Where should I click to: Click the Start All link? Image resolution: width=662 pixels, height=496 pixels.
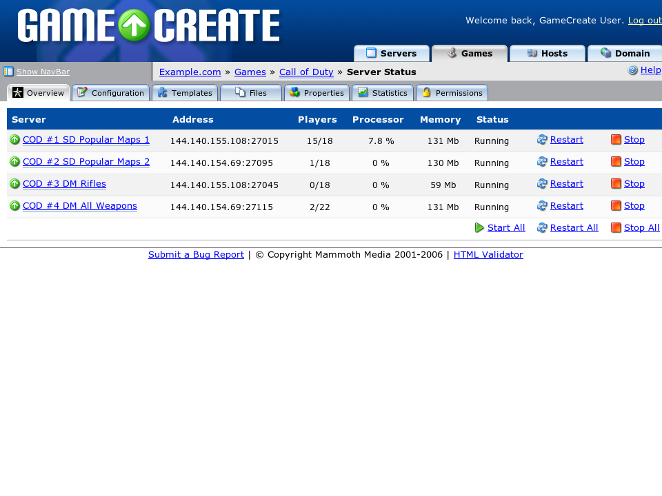(506, 228)
